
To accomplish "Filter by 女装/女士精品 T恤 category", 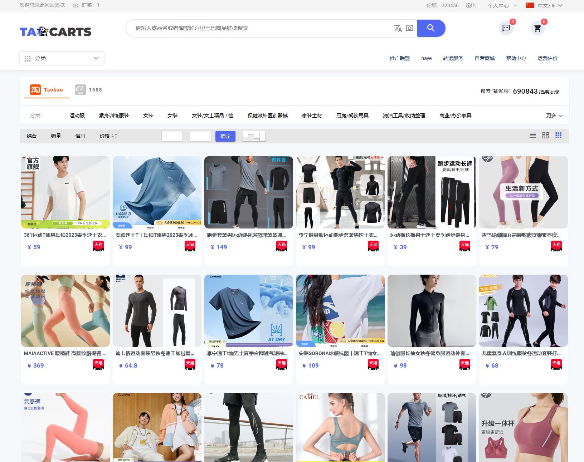I will [x=213, y=115].
